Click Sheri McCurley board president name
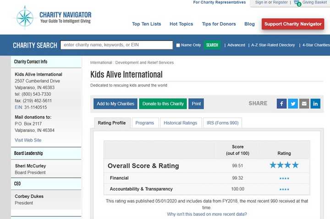 point(30,166)
